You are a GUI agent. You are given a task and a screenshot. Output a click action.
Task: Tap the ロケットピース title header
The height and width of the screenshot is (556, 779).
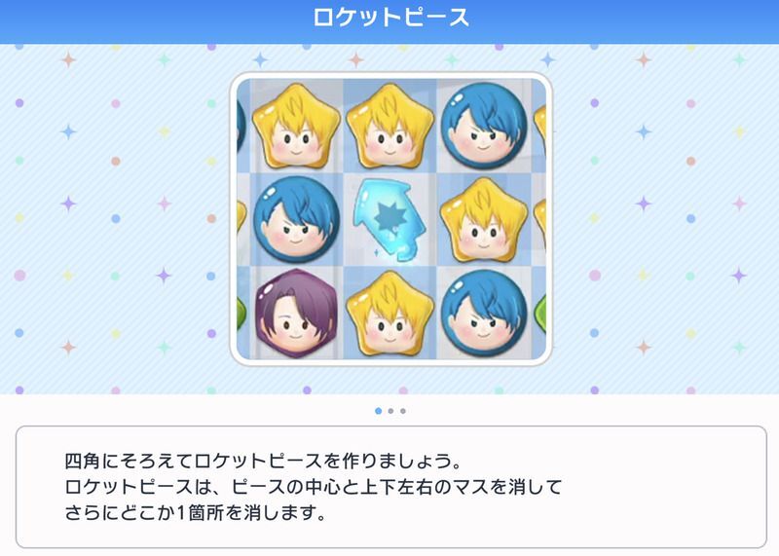pyautogui.click(x=390, y=18)
